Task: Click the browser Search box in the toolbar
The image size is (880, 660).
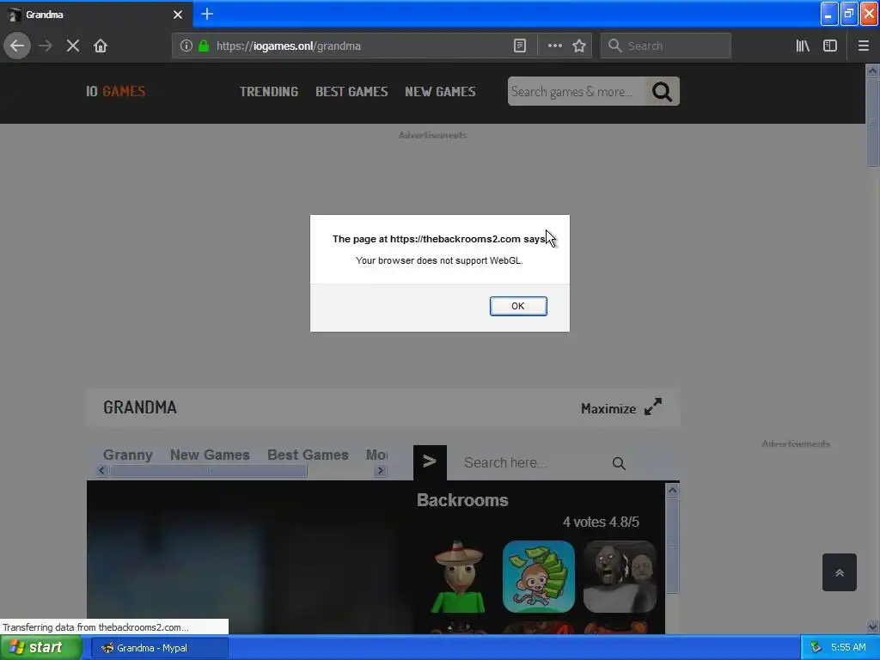Action: (666, 46)
